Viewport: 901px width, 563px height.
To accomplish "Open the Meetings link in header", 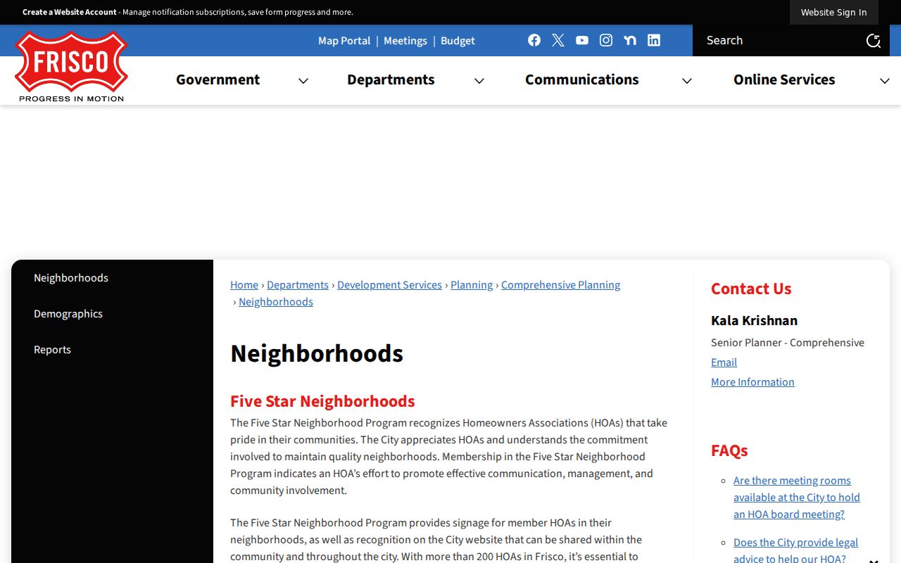I will tap(405, 41).
